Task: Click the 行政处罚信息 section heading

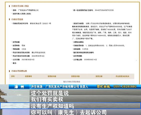Action: point(17,19)
